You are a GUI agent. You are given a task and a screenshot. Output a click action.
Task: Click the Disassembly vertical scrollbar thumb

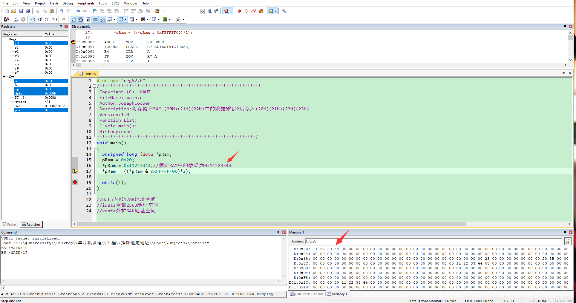coord(570,38)
